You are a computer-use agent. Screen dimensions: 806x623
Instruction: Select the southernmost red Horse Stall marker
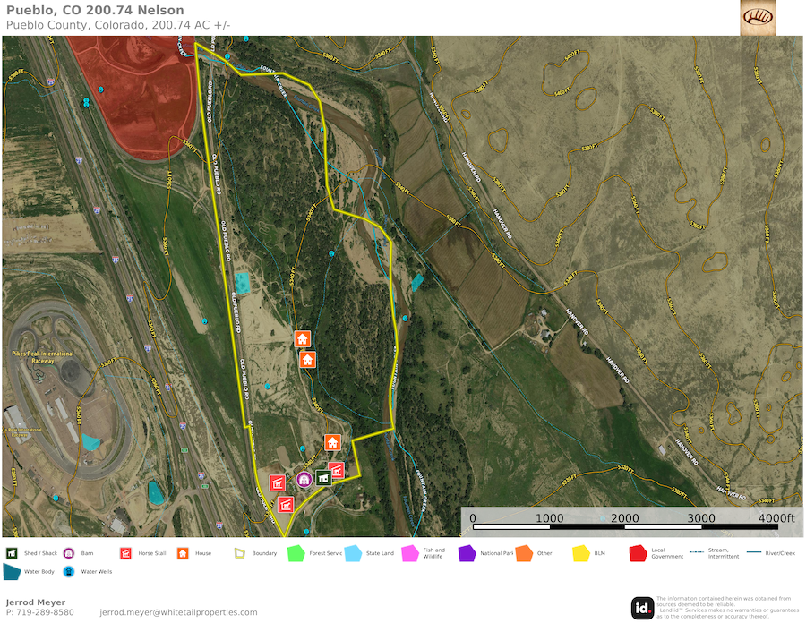286,504
